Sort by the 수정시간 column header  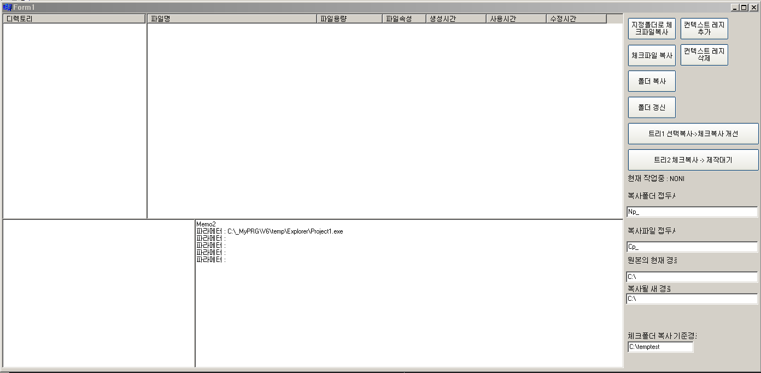coord(576,19)
